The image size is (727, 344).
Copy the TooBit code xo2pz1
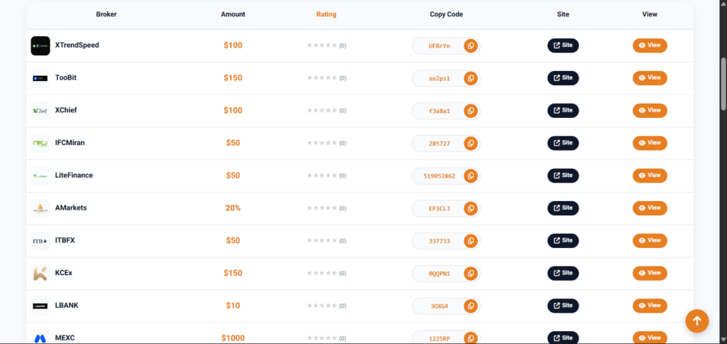tap(471, 78)
